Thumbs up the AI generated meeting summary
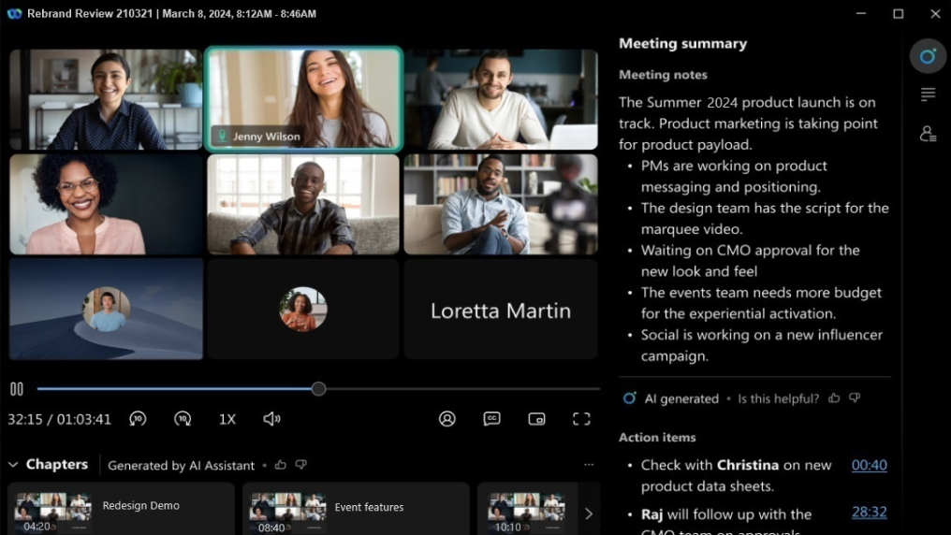The image size is (951, 535). 834,398
